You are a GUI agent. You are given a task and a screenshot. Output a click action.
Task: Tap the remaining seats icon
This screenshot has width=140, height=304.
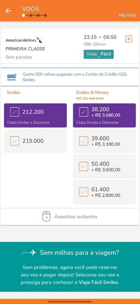[46, 216]
